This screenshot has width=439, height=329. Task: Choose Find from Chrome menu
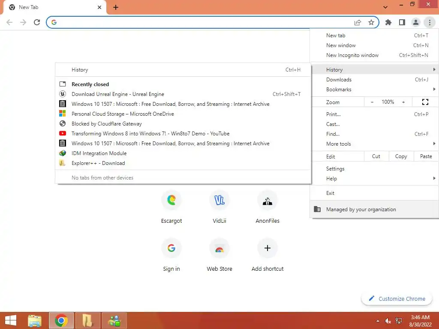(374, 134)
